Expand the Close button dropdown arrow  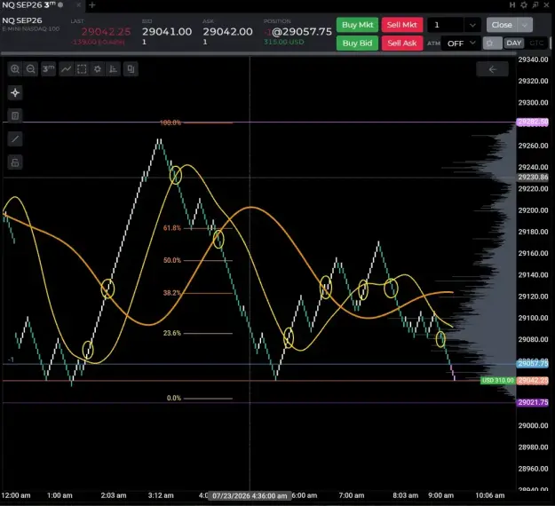[525, 25]
